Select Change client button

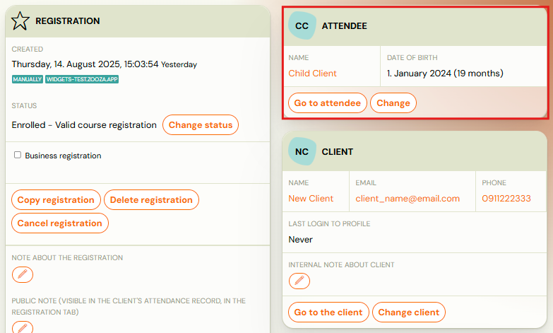point(409,312)
